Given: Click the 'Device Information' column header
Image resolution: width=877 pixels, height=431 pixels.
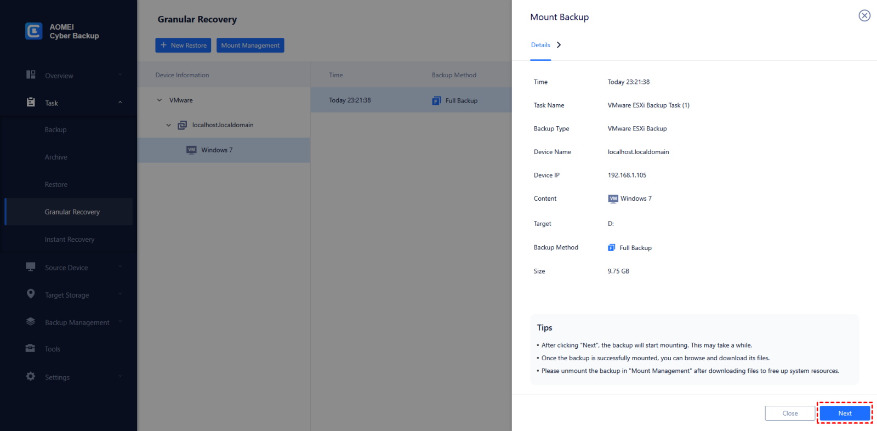Looking at the screenshot, I should point(182,75).
